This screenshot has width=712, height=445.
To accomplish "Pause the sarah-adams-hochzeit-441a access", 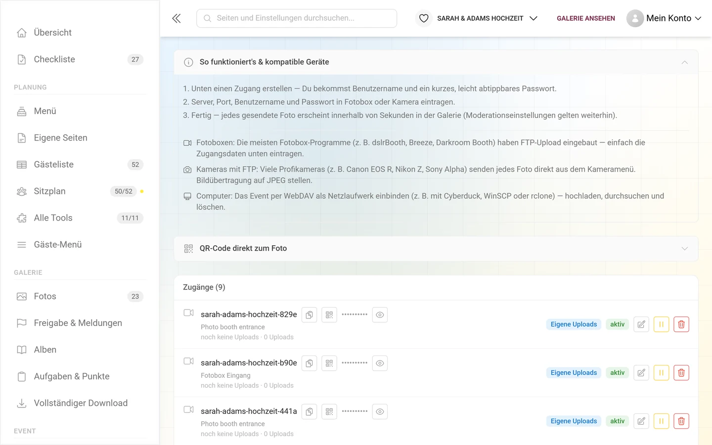I will 661,421.
